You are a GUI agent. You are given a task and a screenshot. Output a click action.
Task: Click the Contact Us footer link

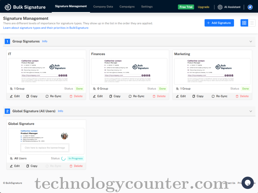click(229, 183)
